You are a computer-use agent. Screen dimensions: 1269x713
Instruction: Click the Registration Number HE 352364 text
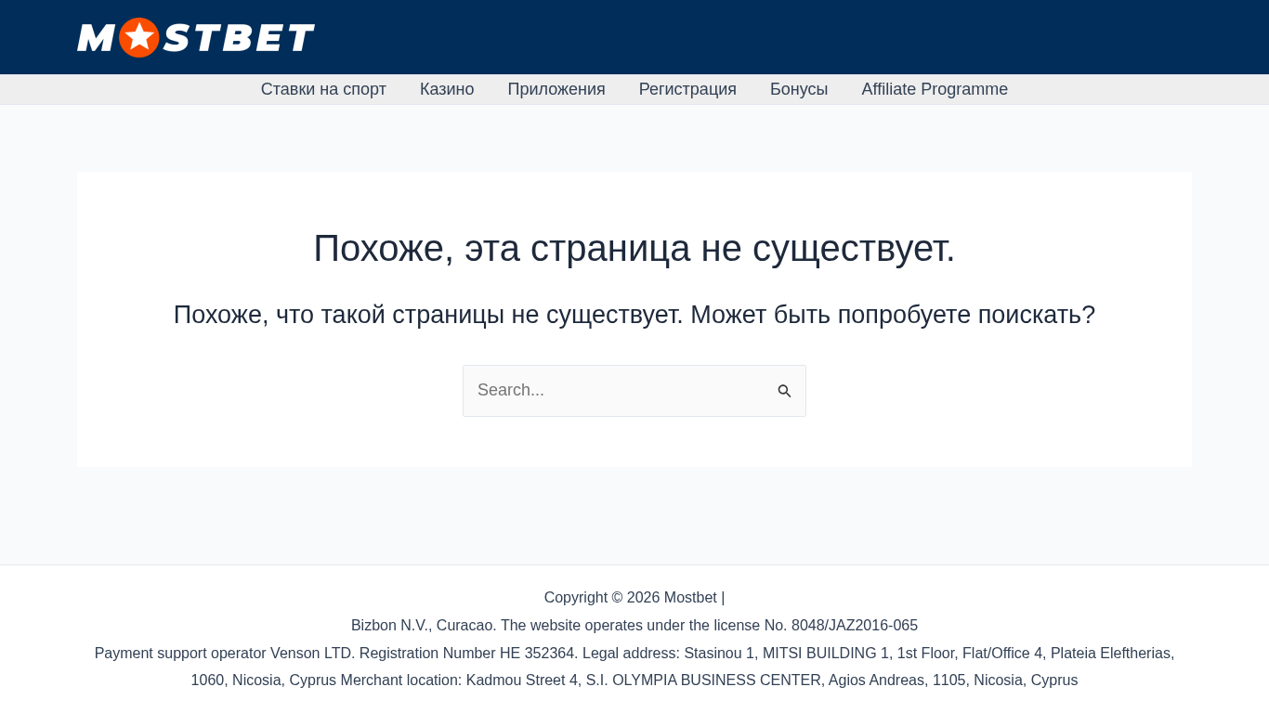(x=469, y=654)
